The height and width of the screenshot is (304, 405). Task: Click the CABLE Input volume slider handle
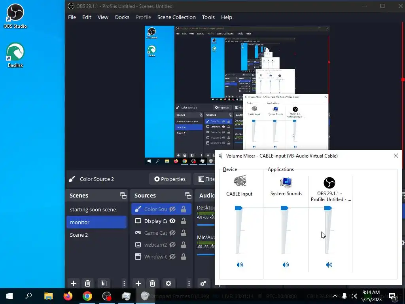[x=238, y=208]
